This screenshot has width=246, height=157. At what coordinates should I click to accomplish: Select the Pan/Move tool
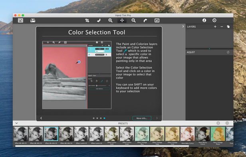tap(122, 20)
